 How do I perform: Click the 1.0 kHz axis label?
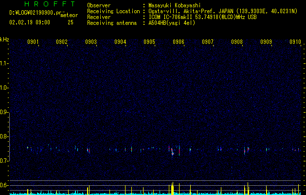click(x=3, y=88)
